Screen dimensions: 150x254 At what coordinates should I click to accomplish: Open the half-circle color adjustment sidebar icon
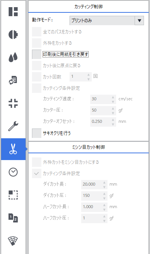(x=13, y=35)
